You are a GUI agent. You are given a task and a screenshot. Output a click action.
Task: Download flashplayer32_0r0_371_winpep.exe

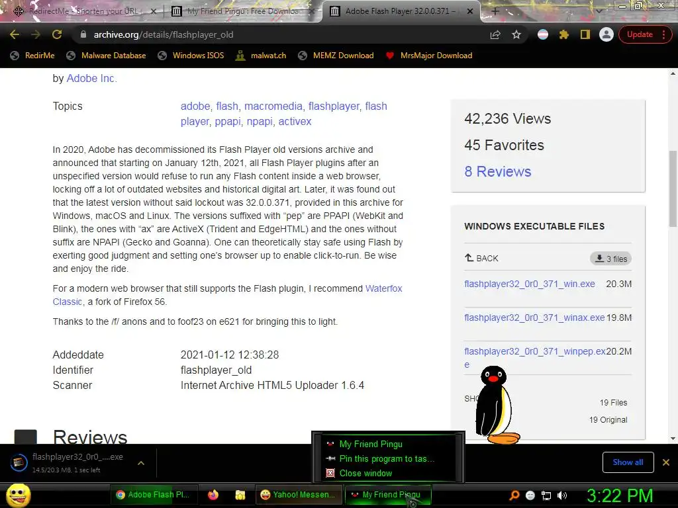pos(535,351)
